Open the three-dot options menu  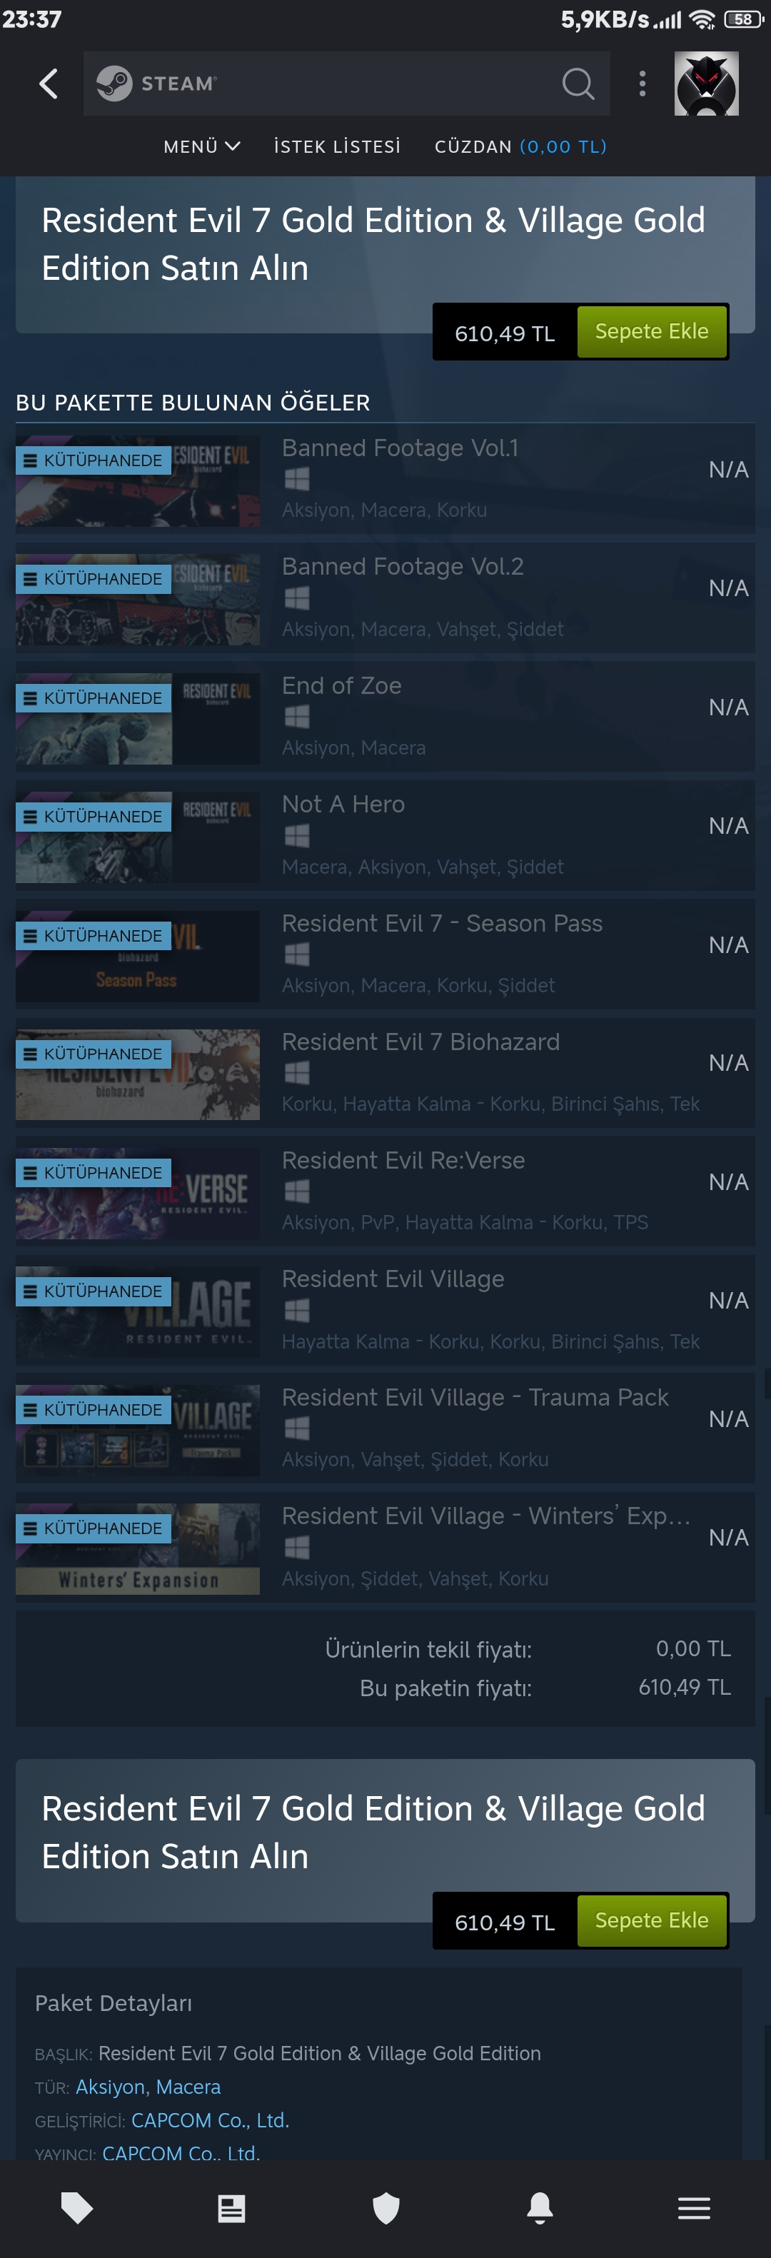[x=642, y=84]
